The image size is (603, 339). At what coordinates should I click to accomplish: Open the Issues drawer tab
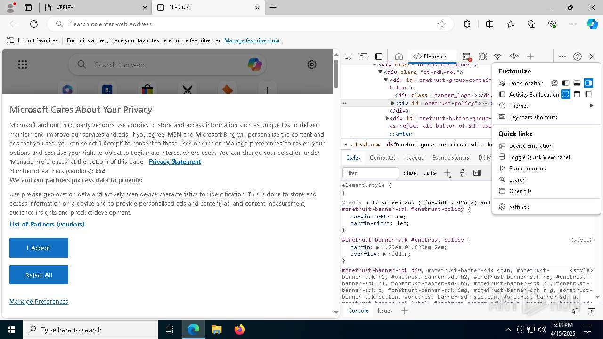[385, 311]
